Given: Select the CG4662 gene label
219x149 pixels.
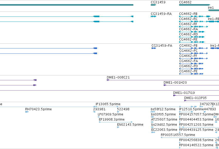Looking at the screenshot, I should coord(185,2).
